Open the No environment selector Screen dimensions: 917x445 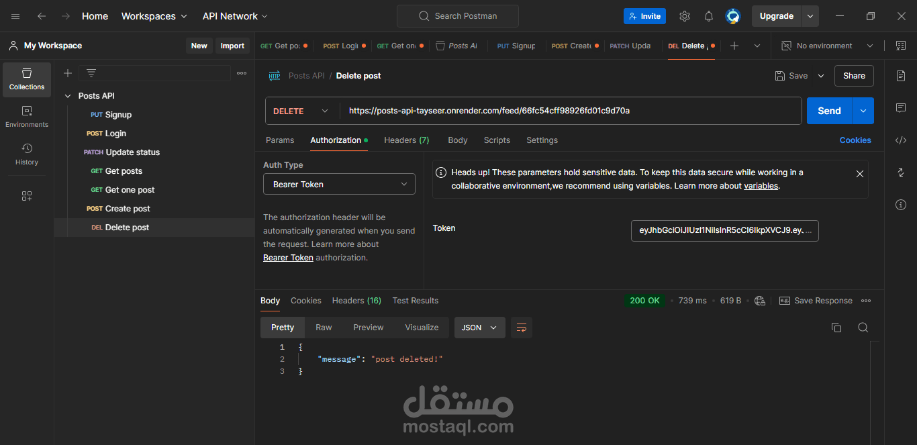[x=827, y=46]
